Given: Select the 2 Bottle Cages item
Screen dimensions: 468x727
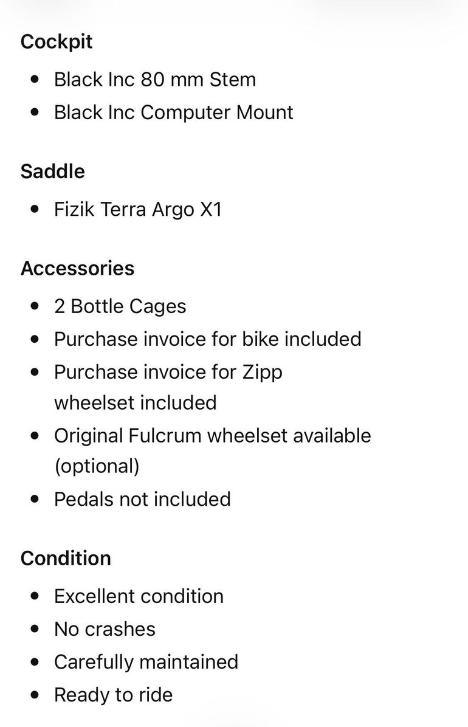Looking at the screenshot, I should click(120, 306).
